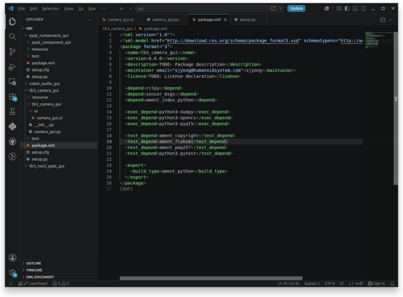Expand the TIMELINE section
403x297 pixels.
[59, 270]
